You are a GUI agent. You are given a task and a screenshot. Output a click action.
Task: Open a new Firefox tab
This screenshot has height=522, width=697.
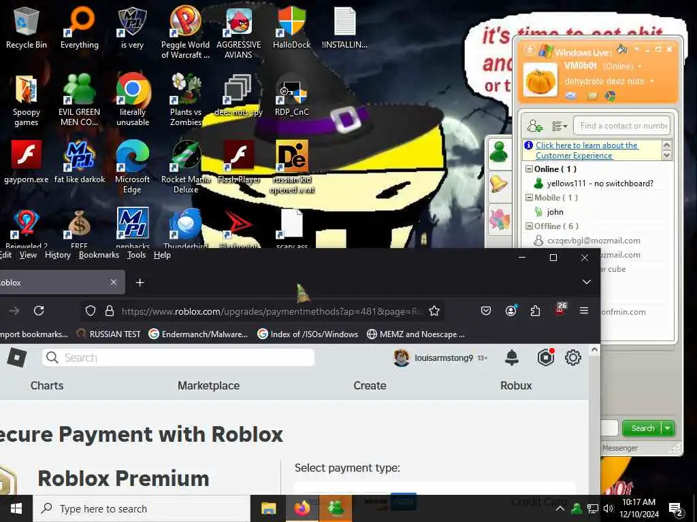pyautogui.click(x=140, y=282)
